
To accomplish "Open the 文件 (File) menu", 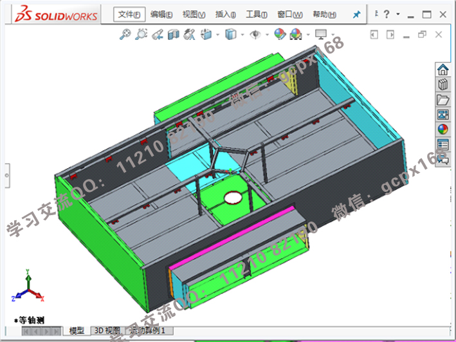I will point(127,15).
